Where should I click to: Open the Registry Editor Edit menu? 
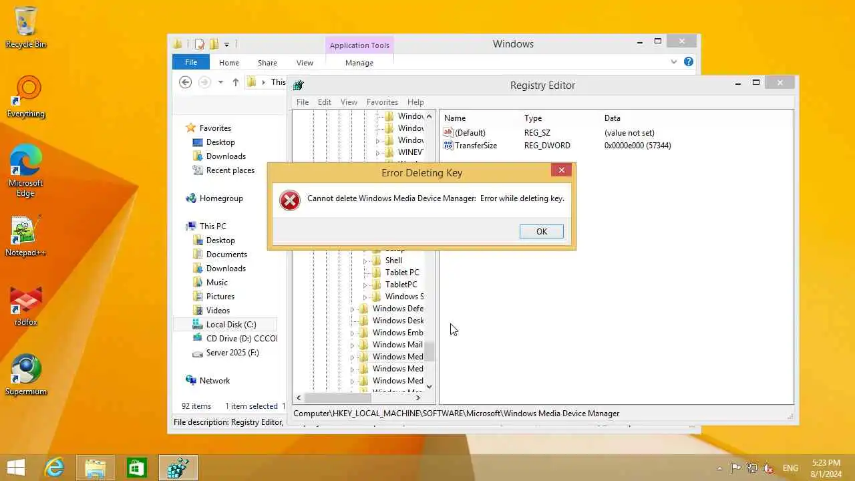pyautogui.click(x=325, y=102)
